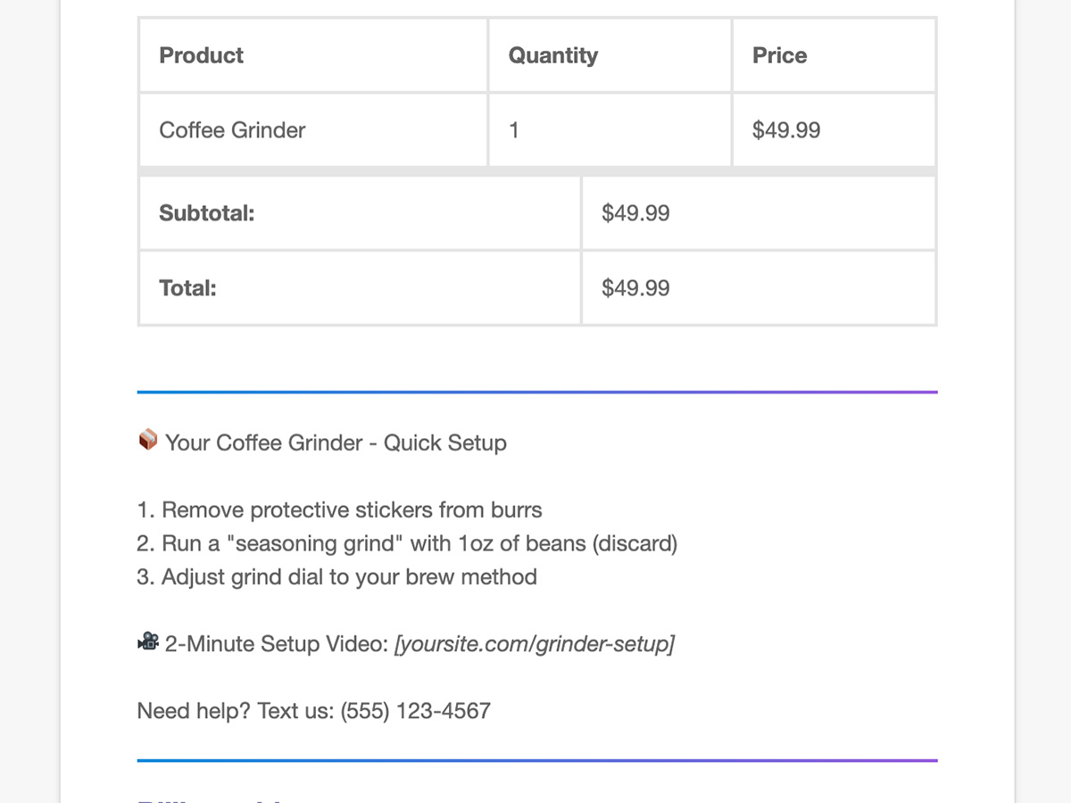Click the Total amount $49.99

point(635,288)
